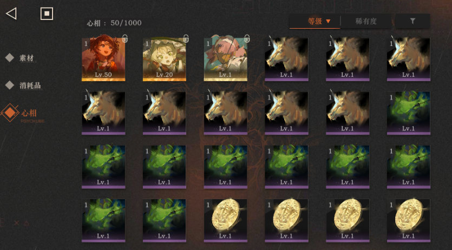Click the 心相 50/1000 capacity counter
The image size is (452, 250).
[x=114, y=23]
